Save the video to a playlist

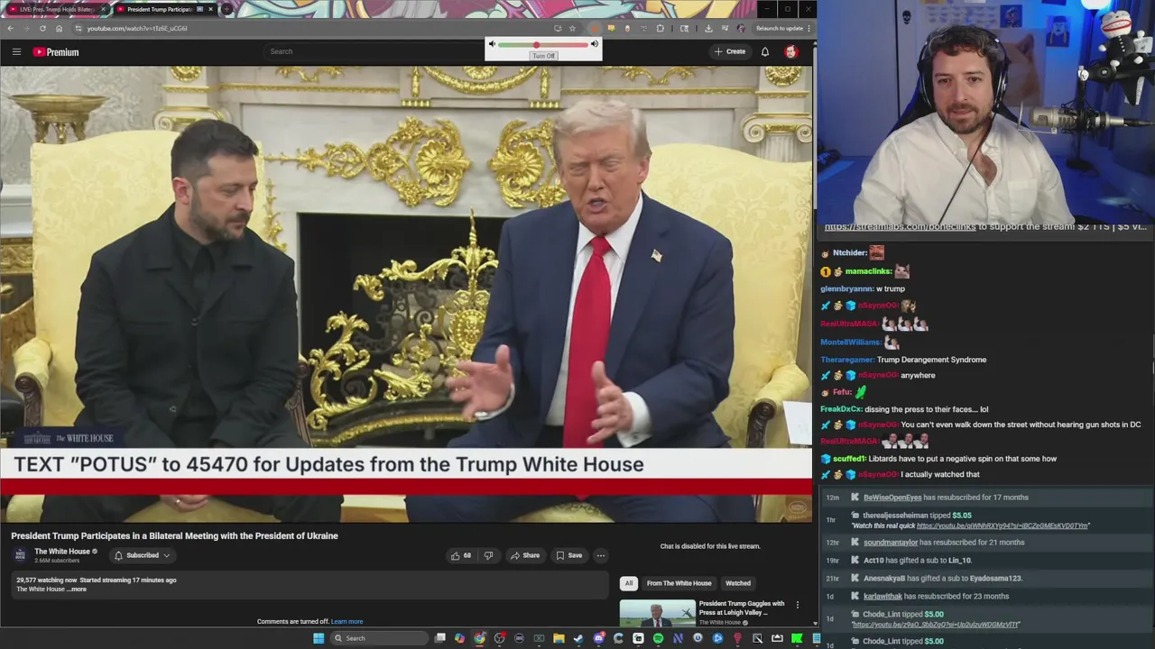pyautogui.click(x=569, y=555)
